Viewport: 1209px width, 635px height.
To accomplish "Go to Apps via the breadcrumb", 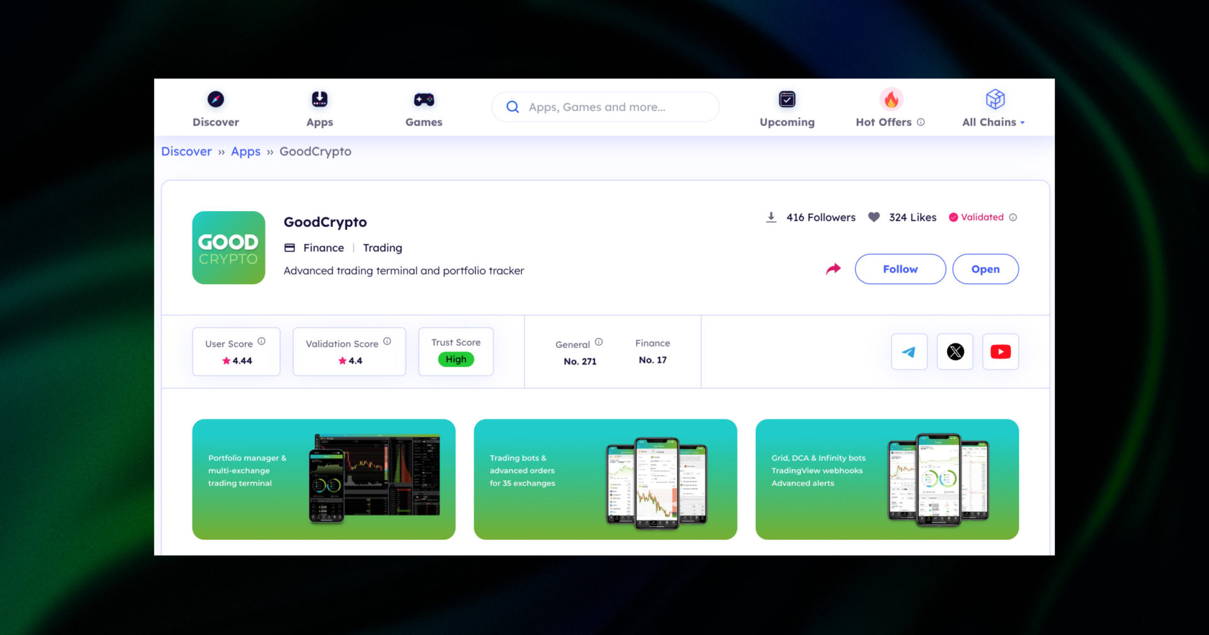I will pyautogui.click(x=246, y=151).
